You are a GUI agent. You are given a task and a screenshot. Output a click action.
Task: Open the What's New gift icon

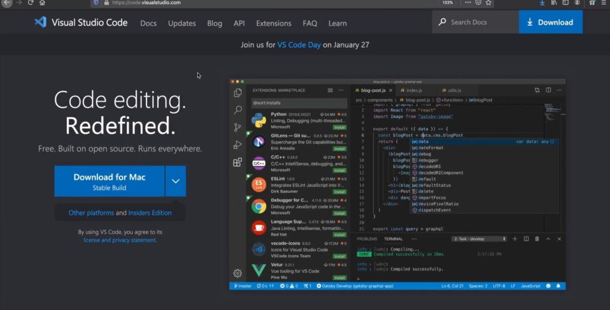(x=592, y=3)
